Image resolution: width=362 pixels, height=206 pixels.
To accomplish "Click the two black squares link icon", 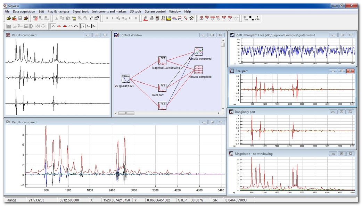I will click(252, 18).
